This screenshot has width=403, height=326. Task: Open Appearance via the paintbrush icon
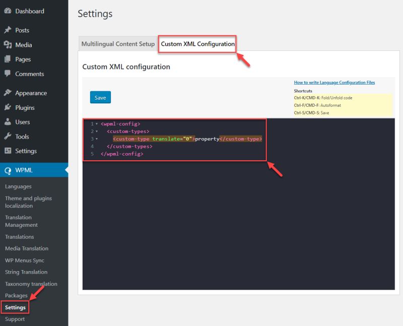click(9, 93)
